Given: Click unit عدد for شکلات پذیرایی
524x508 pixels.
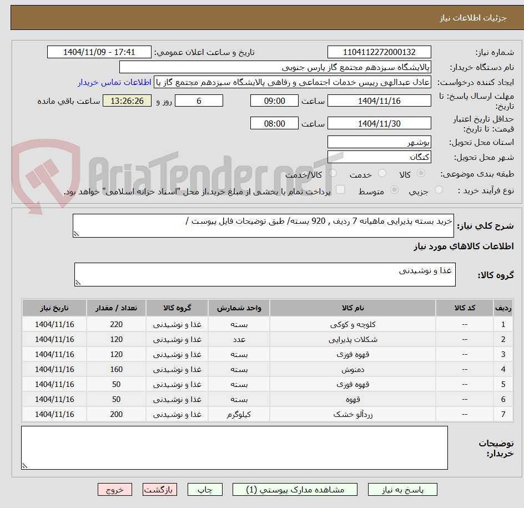Looking at the screenshot, I should tap(239, 340).
